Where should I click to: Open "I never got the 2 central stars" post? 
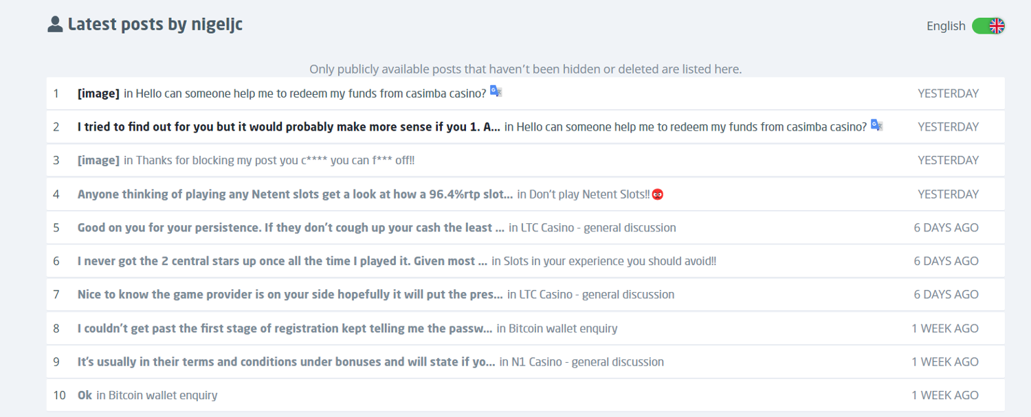(282, 262)
